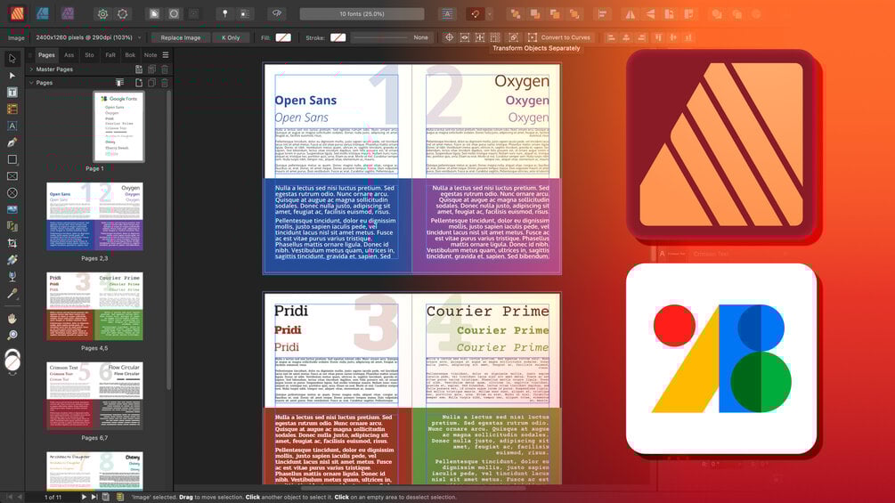Select the Fill gradient tool
Viewport: 895px width, 503px height.
pyautogui.click(x=12, y=260)
